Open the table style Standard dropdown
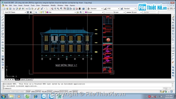Screen dimensions: 176x99 click(x=135, y=9)
